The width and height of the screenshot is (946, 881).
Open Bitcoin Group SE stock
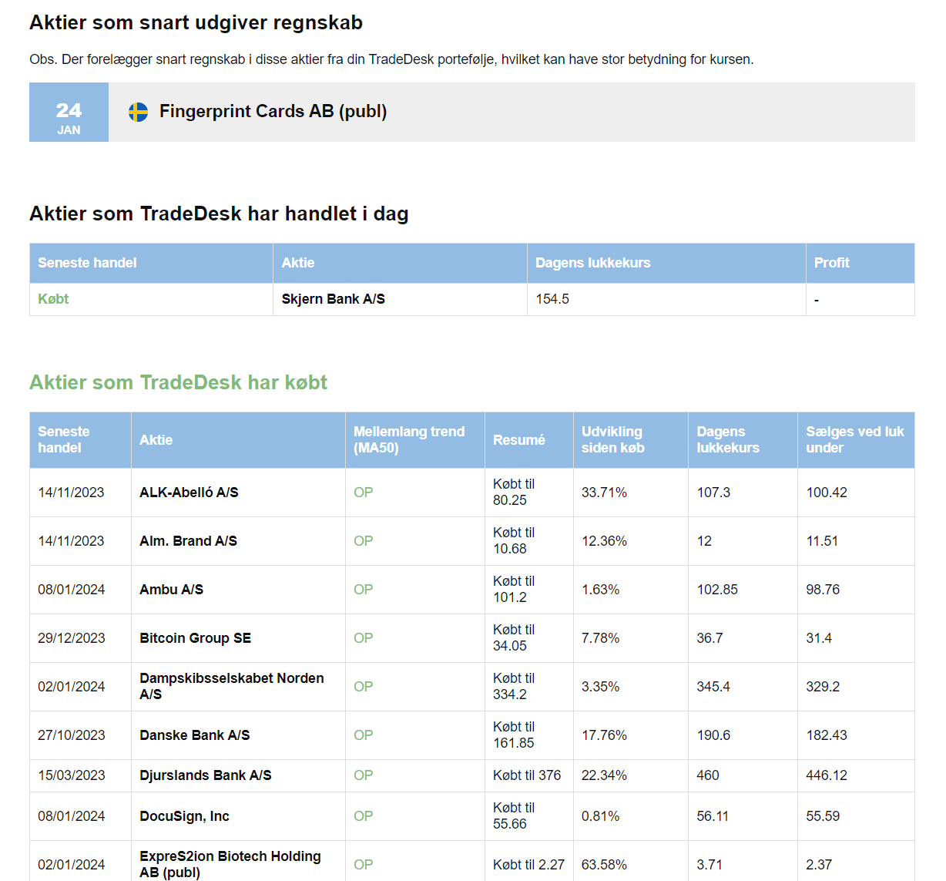(x=195, y=638)
